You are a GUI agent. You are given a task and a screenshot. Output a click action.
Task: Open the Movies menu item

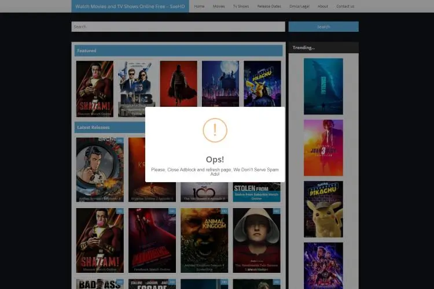coord(218,6)
